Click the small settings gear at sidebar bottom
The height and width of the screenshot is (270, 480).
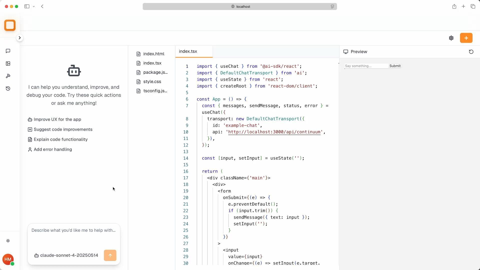(x=8, y=241)
